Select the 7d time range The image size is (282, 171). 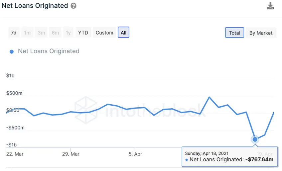14,33
